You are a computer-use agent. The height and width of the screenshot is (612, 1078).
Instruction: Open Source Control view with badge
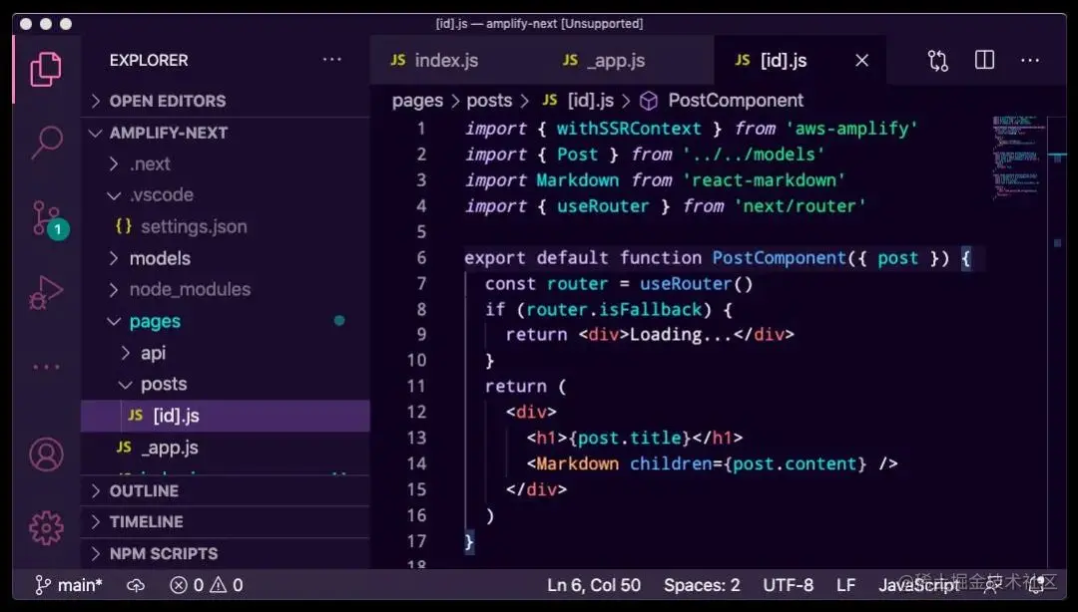48,219
